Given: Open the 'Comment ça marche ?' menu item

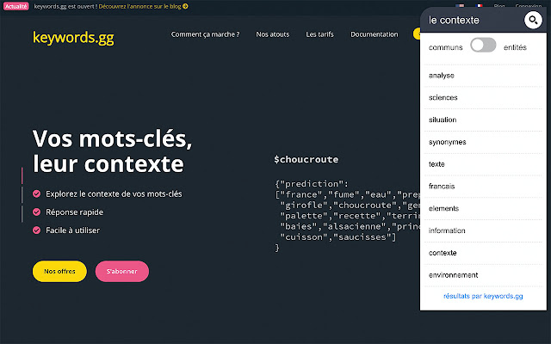Looking at the screenshot, I should coord(205,34).
